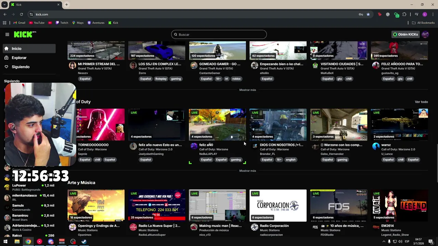Open Discord from the taskbar
This screenshot has height=246, width=438.
(51, 242)
